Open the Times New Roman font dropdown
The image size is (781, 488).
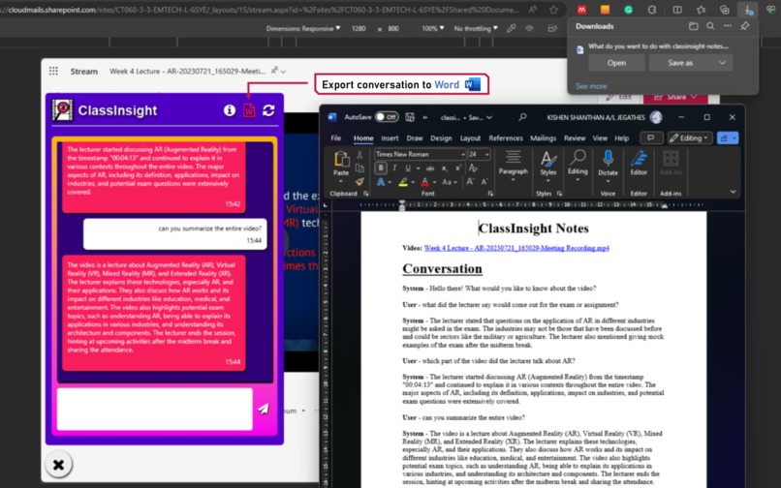[463, 154]
